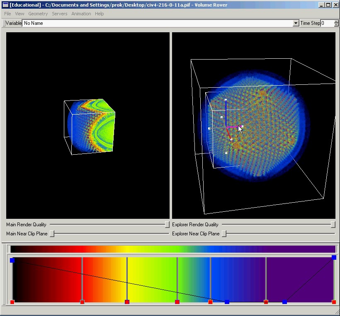
Task: Open the Geometry menu
Action: click(38, 14)
